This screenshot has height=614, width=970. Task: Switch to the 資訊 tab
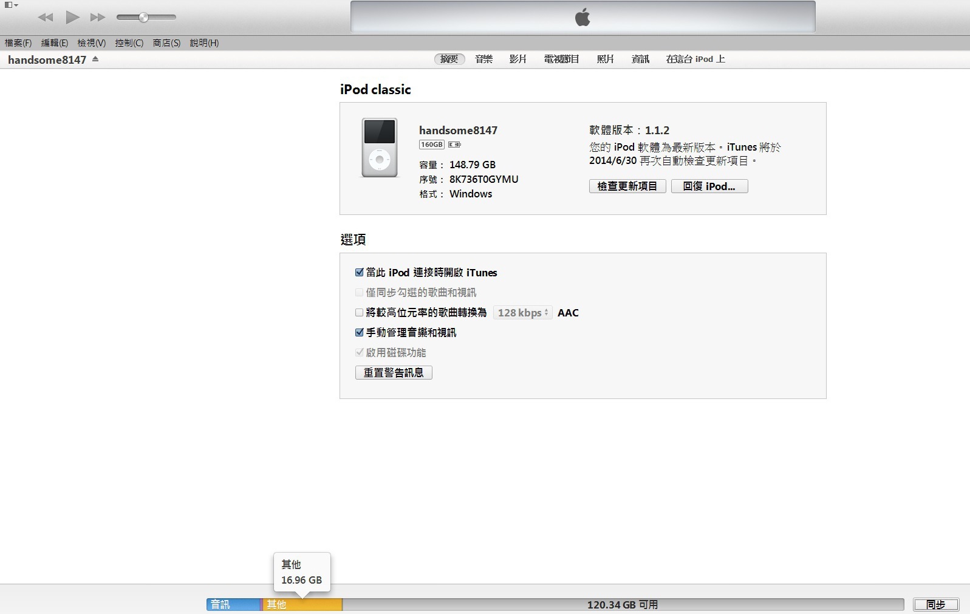[x=640, y=59]
